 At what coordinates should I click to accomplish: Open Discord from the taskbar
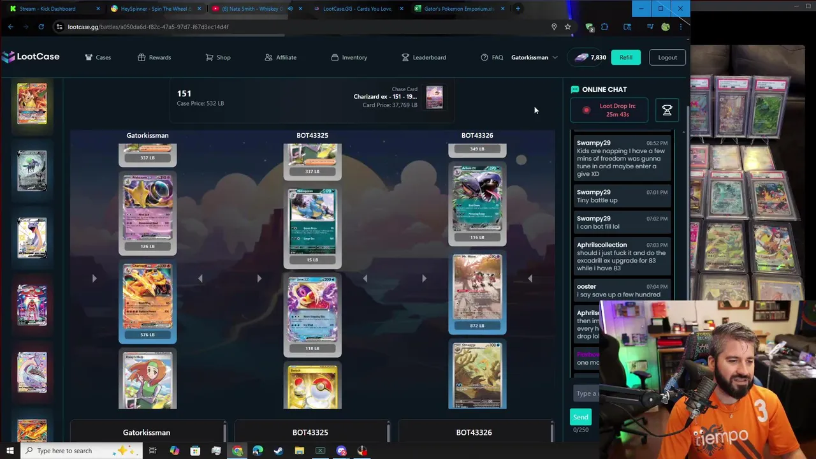coord(341,451)
